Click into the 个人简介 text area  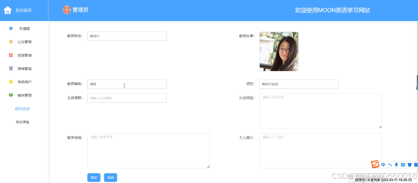point(321,151)
